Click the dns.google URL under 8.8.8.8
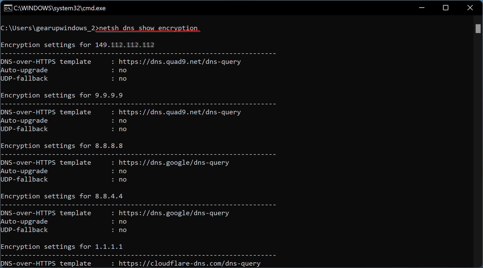The image size is (483, 268). click(x=174, y=163)
